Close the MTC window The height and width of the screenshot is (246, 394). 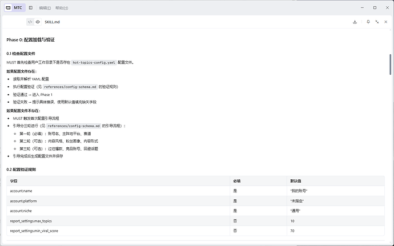coord(387,8)
